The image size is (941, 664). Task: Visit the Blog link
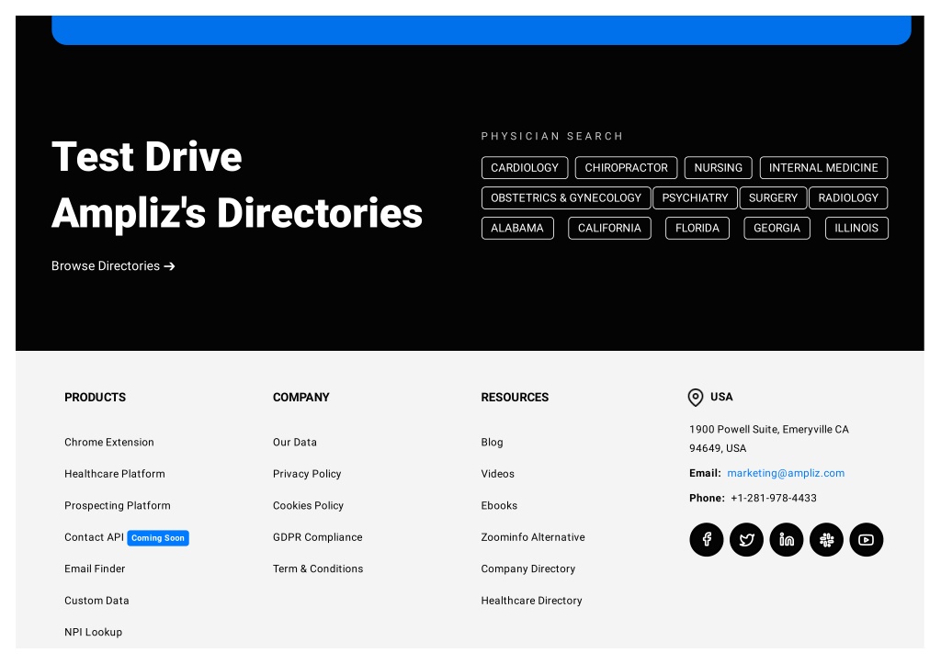(x=492, y=442)
